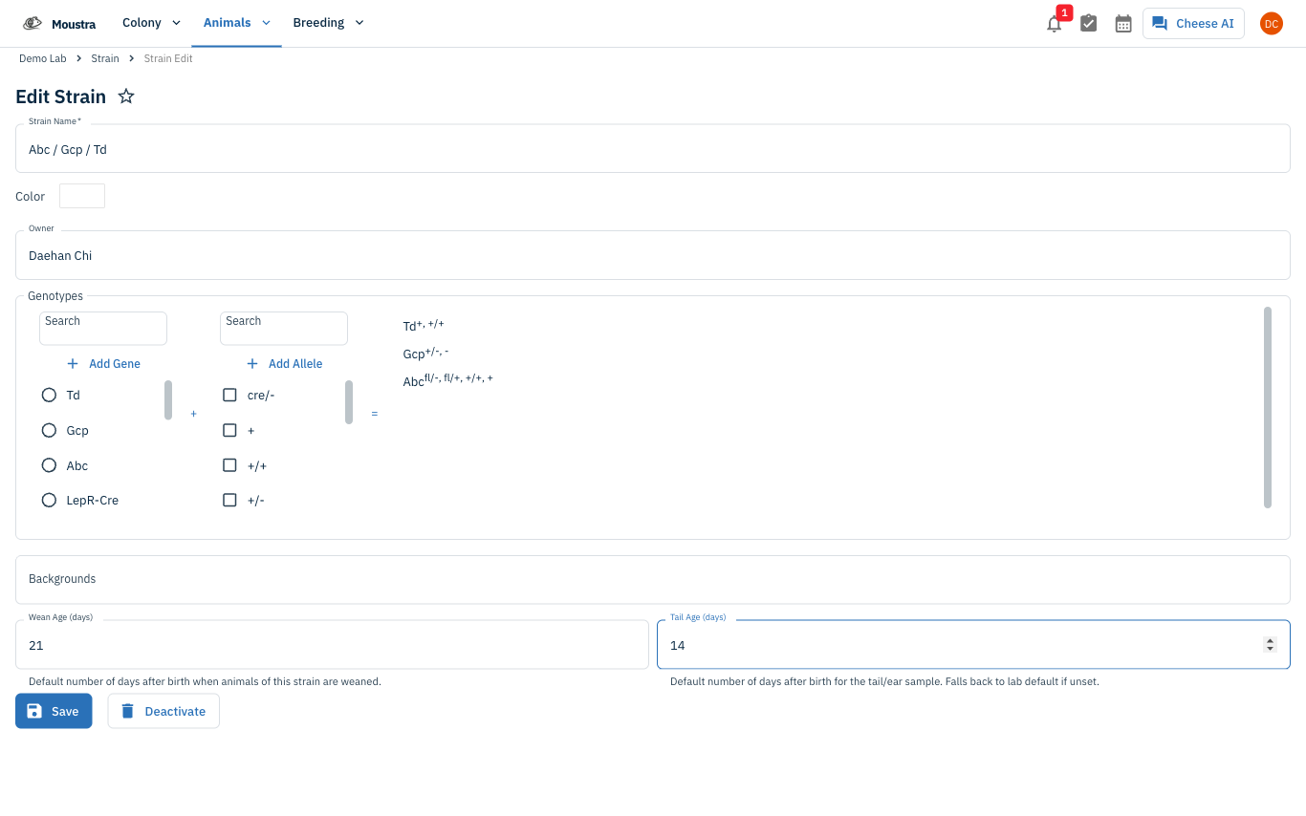The image size is (1306, 816).
Task: Select the Abc gene radio
Action: (50, 465)
